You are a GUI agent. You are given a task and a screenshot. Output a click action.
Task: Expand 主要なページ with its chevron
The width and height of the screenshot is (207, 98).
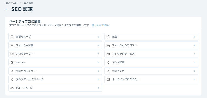[98, 37]
